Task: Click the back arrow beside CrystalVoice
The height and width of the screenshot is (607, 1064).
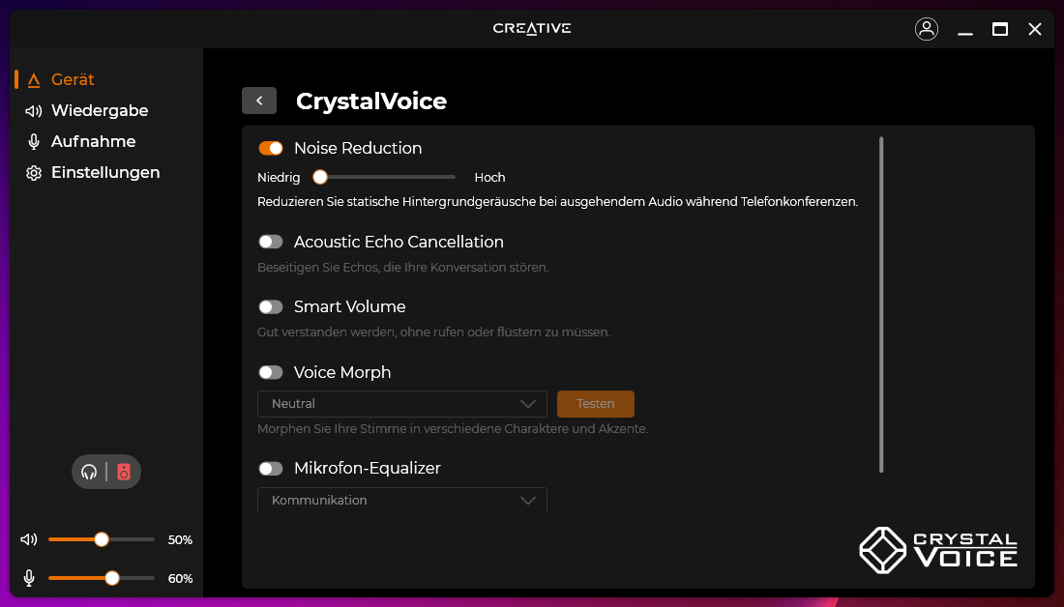Action: click(x=259, y=101)
